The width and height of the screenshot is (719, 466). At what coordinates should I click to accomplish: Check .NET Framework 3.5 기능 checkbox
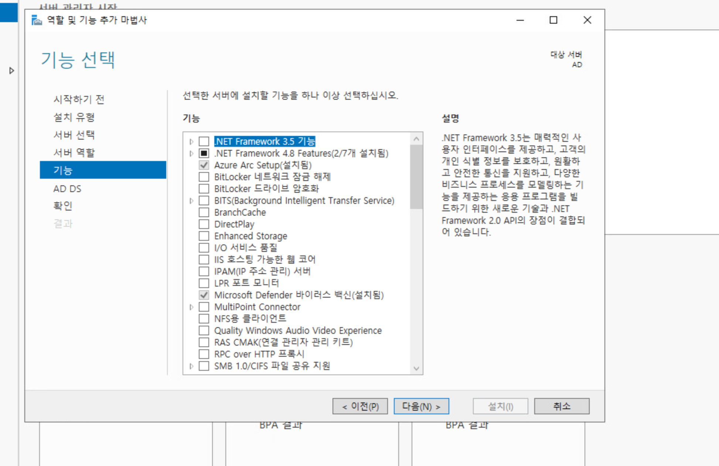pos(204,141)
